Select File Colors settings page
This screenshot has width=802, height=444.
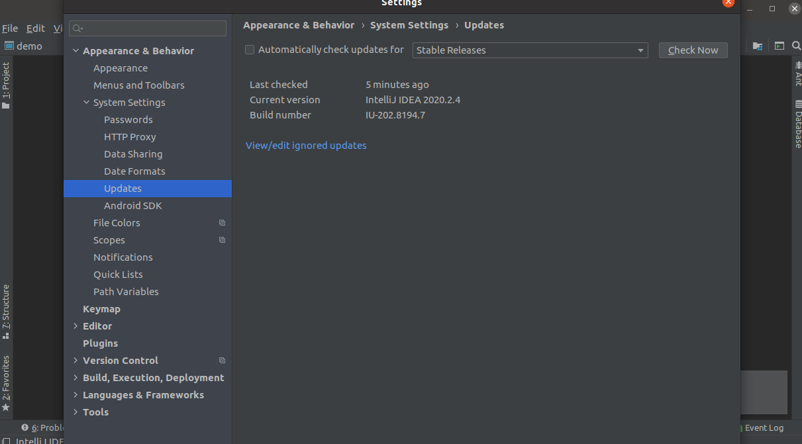117,223
